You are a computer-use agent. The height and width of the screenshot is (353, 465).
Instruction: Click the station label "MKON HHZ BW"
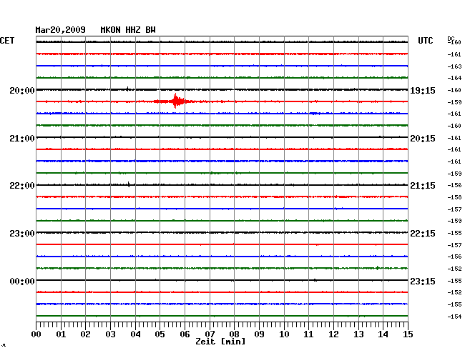point(128,30)
